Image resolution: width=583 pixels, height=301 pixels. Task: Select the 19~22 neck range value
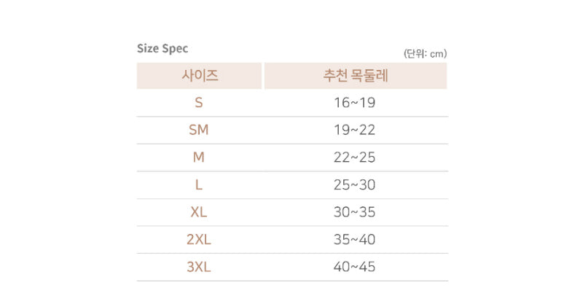(x=354, y=130)
